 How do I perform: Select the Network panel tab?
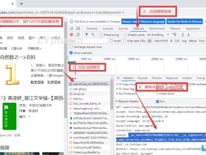pos(139,28)
